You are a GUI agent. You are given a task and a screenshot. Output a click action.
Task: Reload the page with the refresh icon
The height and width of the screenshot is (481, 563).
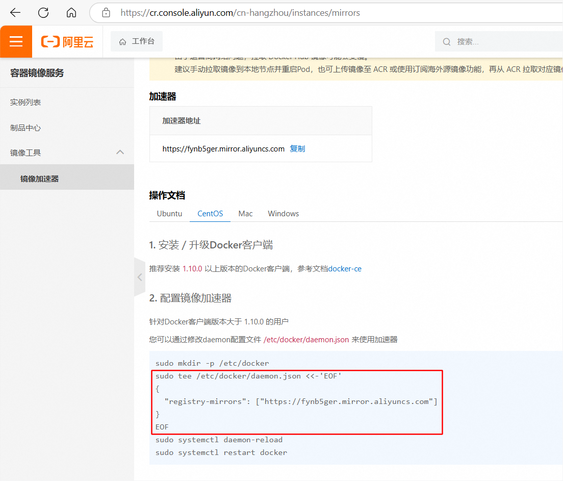(43, 13)
